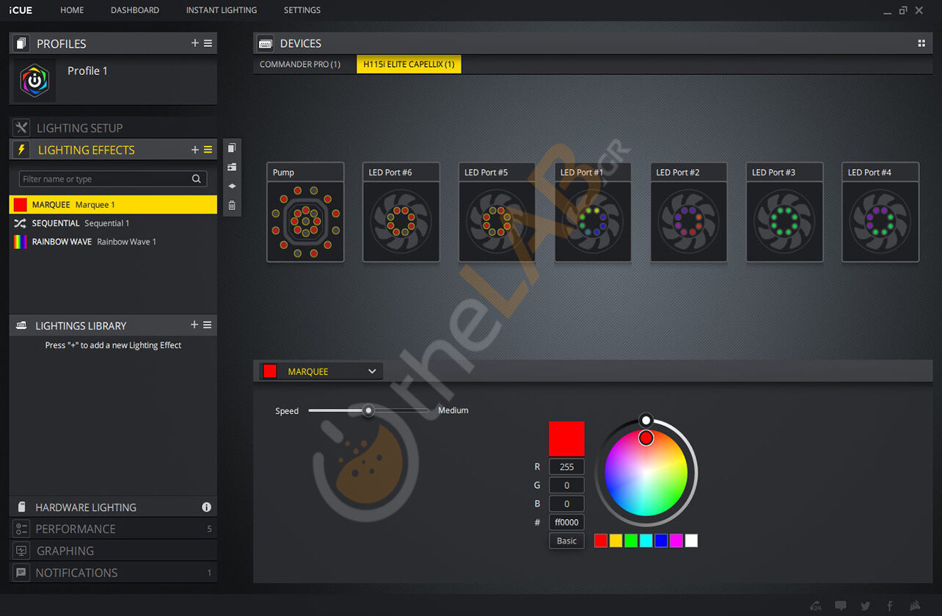Open the MARQUEE effect type dropdown

(x=321, y=372)
